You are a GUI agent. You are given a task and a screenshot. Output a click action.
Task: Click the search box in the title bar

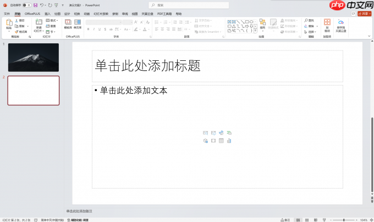click(189, 5)
